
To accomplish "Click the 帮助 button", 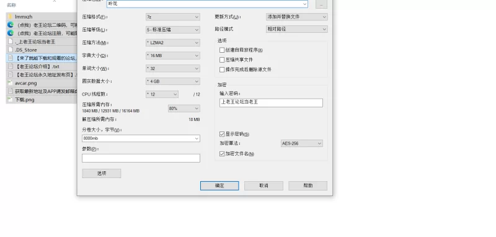I will click(308, 186).
